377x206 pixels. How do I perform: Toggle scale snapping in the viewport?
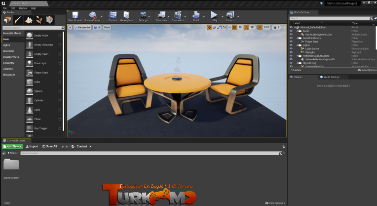tap(260, 28)
